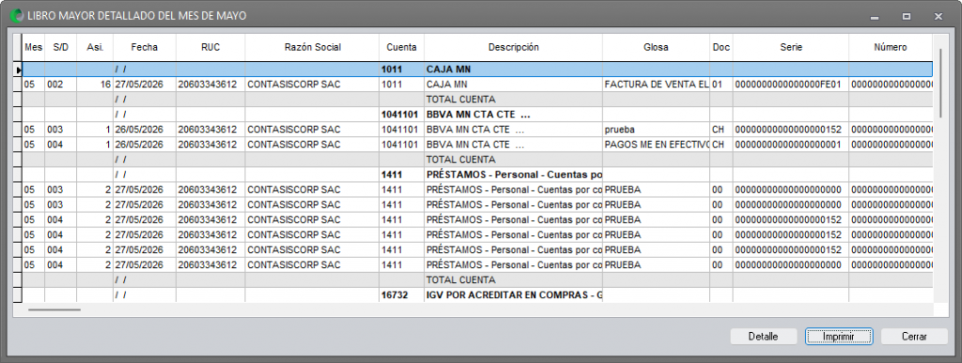The width and height of the screenshot is (962, 363).
Task: Click the bold 1041101 account header cell
Action: tap(401, 114)
